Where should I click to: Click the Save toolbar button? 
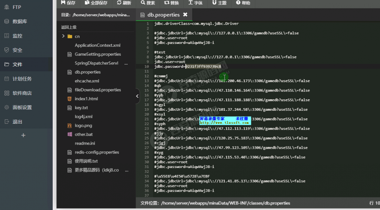click(x=68, y=3)
